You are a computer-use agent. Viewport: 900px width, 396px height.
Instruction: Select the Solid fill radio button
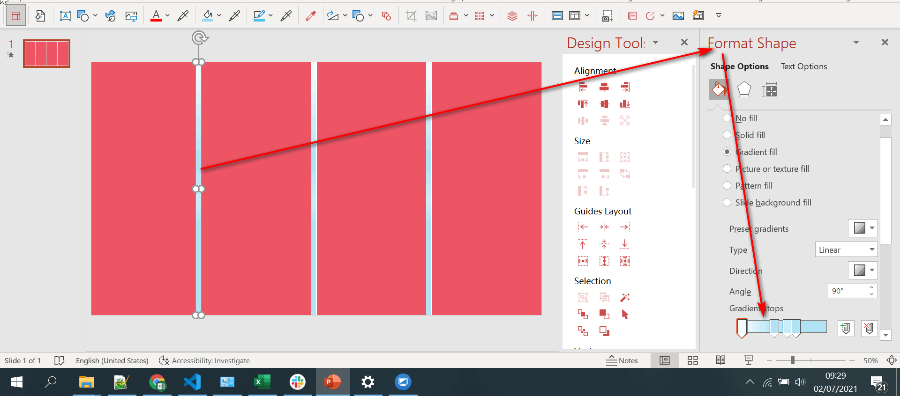pyautogui.click(x=727, y=135)
